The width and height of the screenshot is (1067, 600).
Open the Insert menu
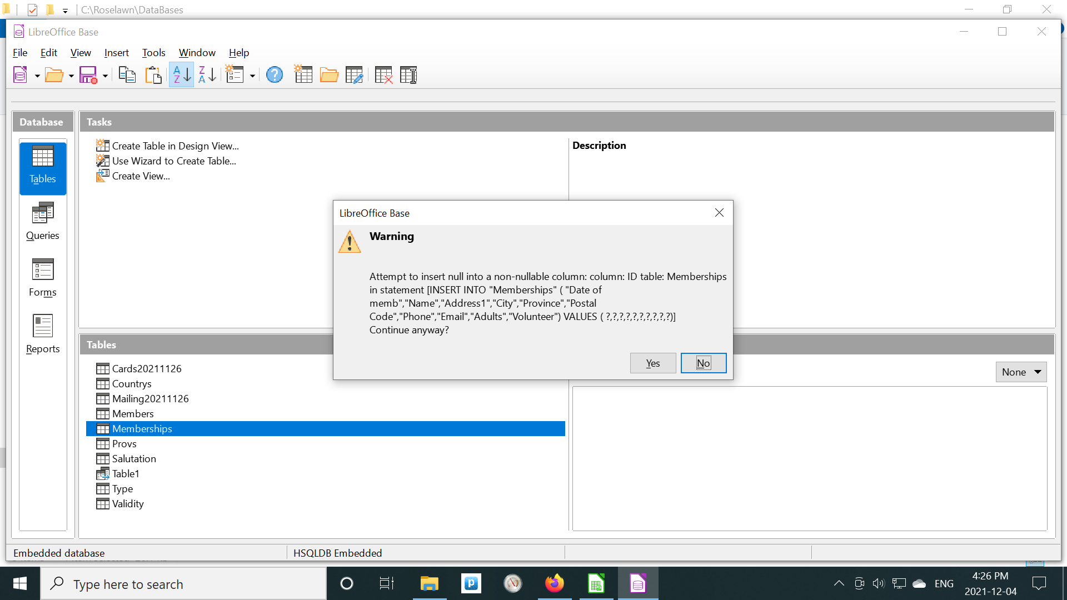click(x=117, y=53)
